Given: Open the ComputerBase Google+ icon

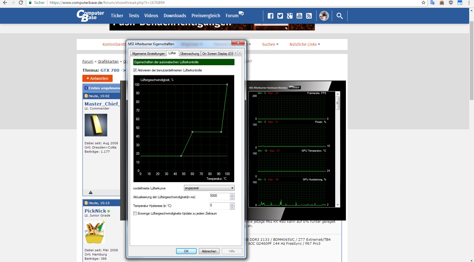Looking at the screenshot, I should pyautogui.click(x=290, y=16).
